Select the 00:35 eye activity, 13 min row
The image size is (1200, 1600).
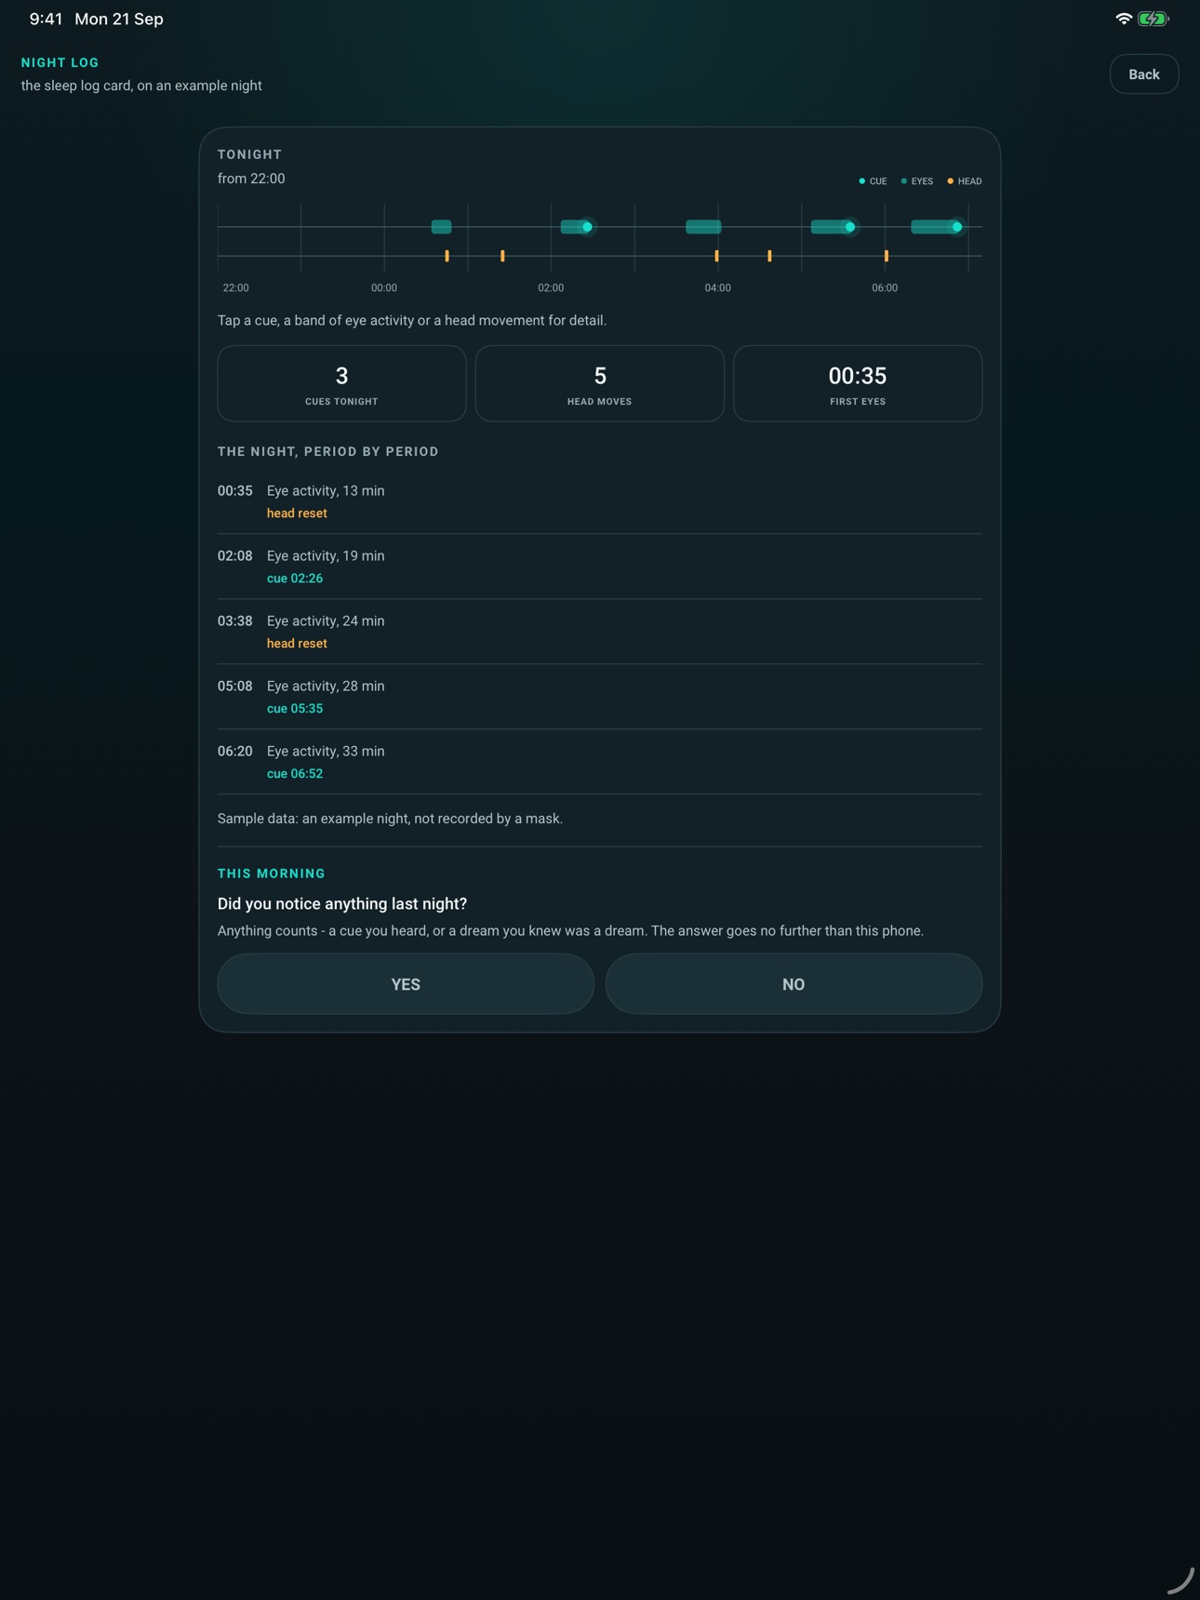click(600, 501)
